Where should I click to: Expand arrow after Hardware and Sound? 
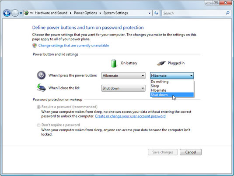70,13
